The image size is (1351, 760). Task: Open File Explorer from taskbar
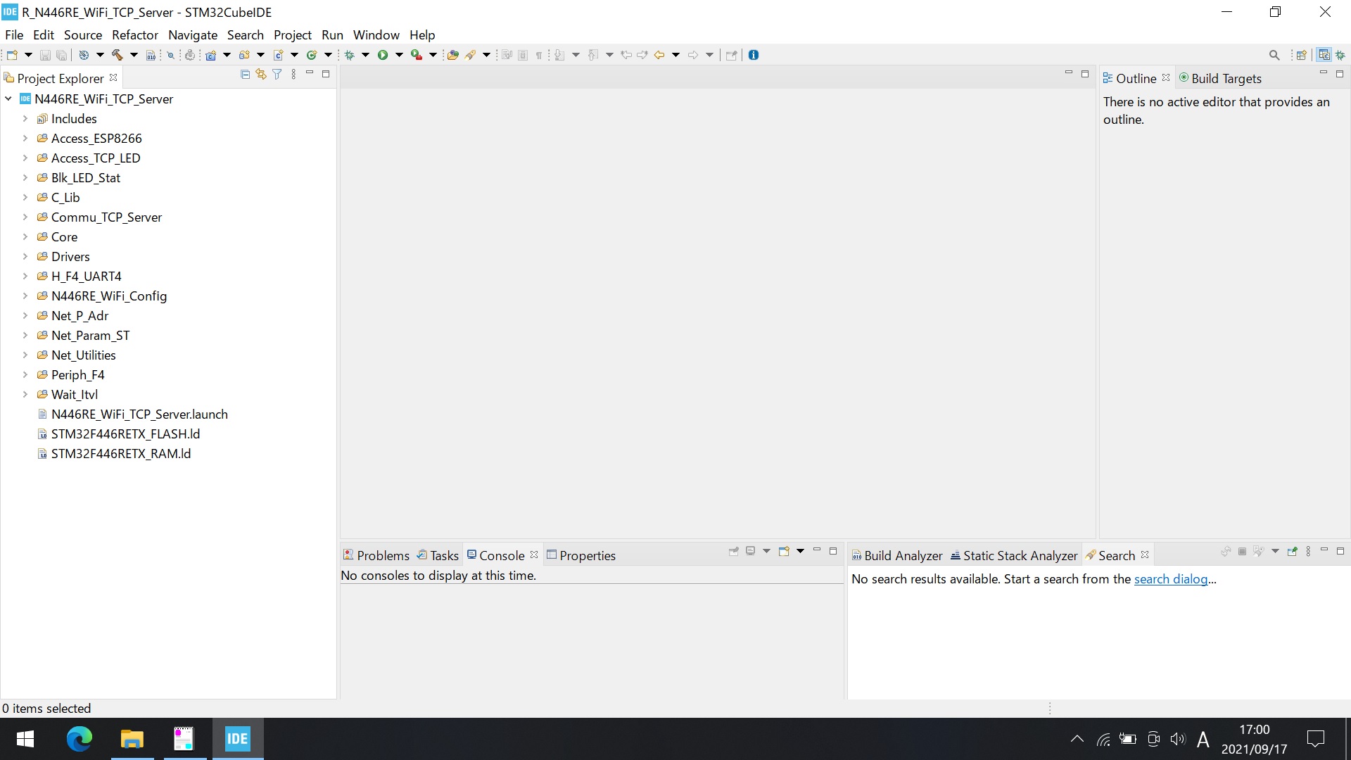click(132, 739)
